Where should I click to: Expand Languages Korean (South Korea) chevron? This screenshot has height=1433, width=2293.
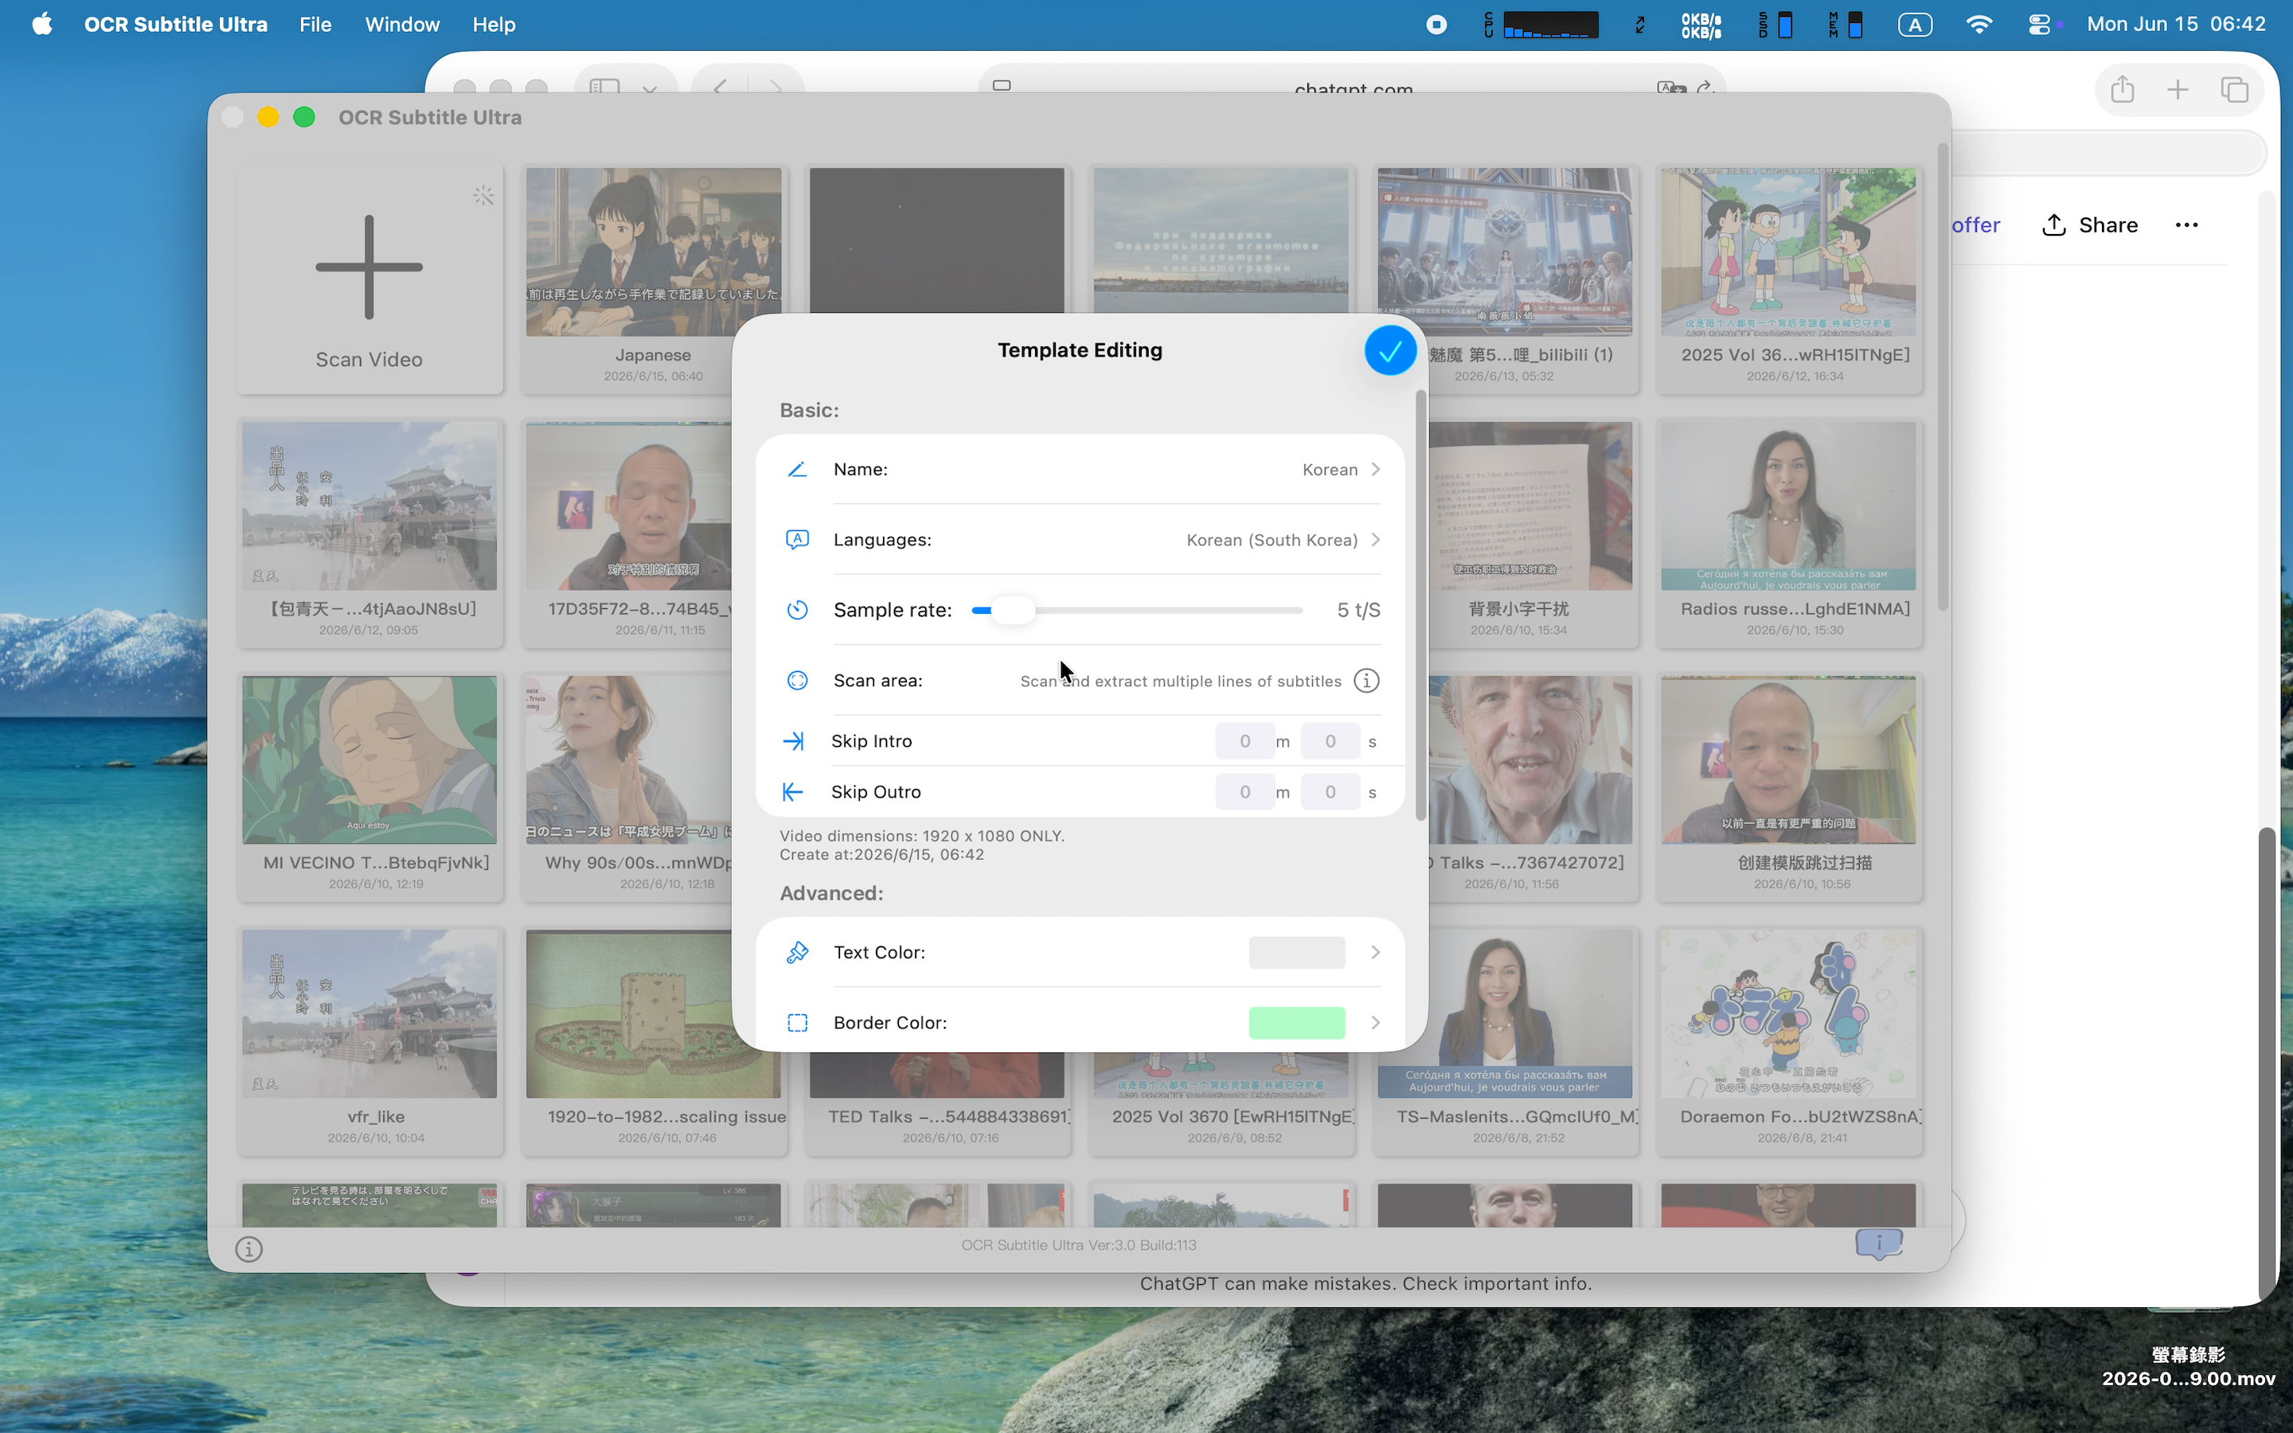pyautogui.click(x=1376, y=539)
